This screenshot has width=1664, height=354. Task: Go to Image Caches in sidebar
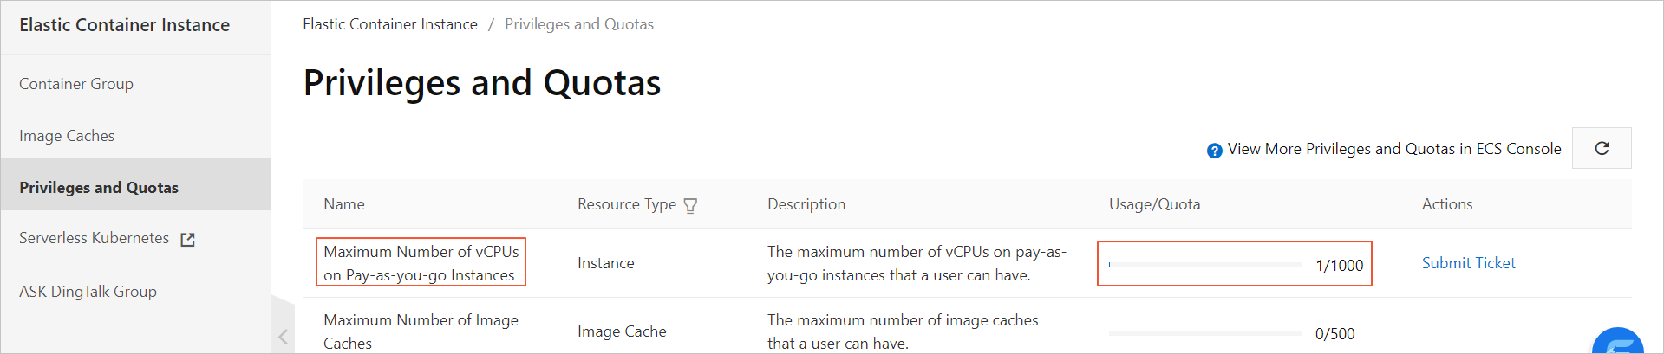pyautogui.click(x=67, y=136)
